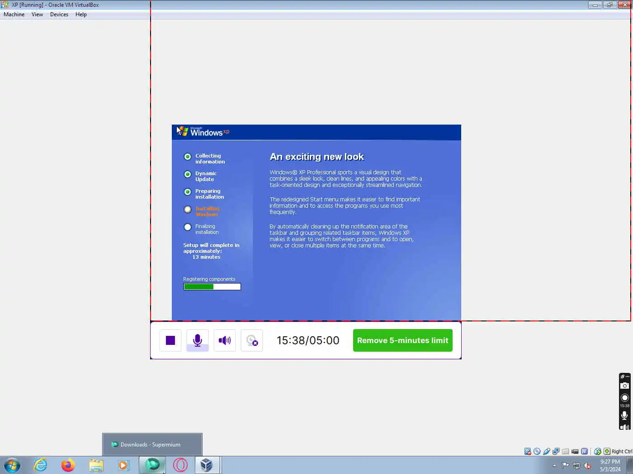Select the Downloads - Supermium window preview
The height and width of the screenshot is (474, 633).
152,445
